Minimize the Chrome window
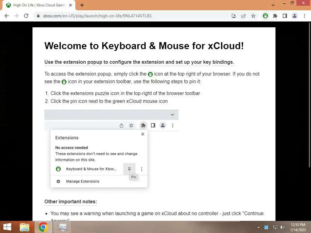Screen dimensions: 311x233 coord(284,3)
